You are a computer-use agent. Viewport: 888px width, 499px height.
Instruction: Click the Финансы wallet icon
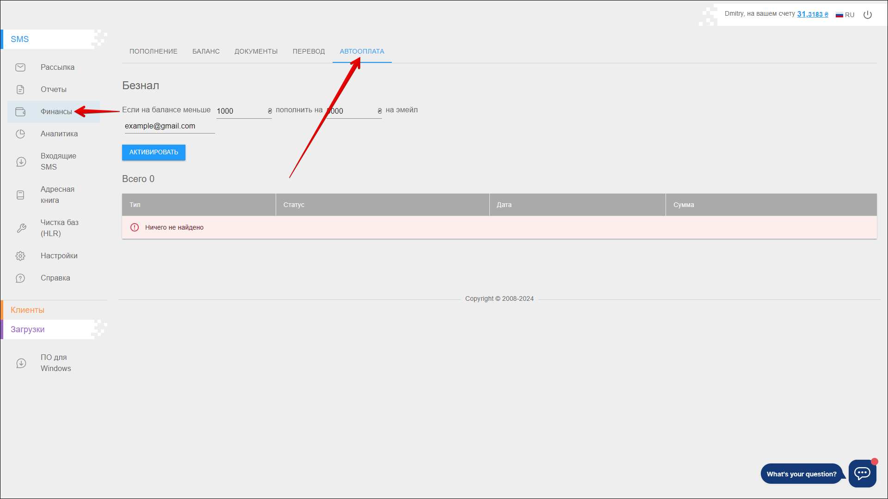[20, 112]
